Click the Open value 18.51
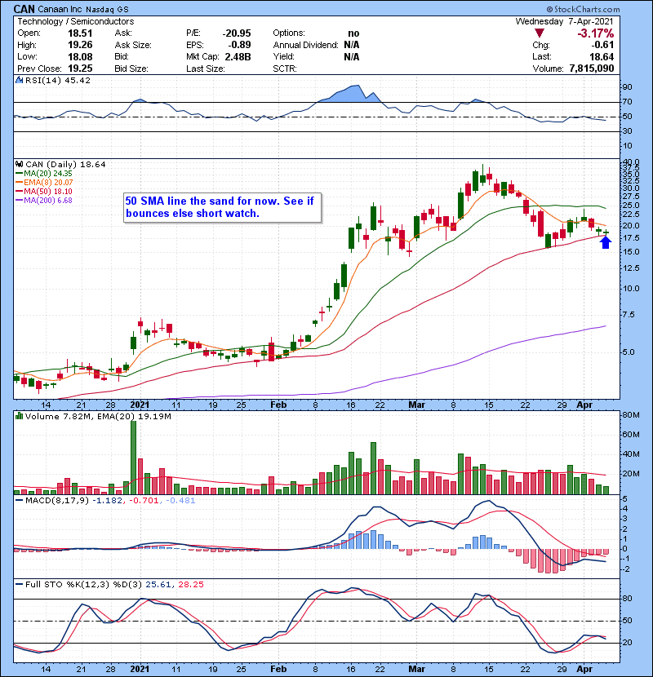Image resolution: width=653 pixels, height=677 pixels. click(80, 33)
